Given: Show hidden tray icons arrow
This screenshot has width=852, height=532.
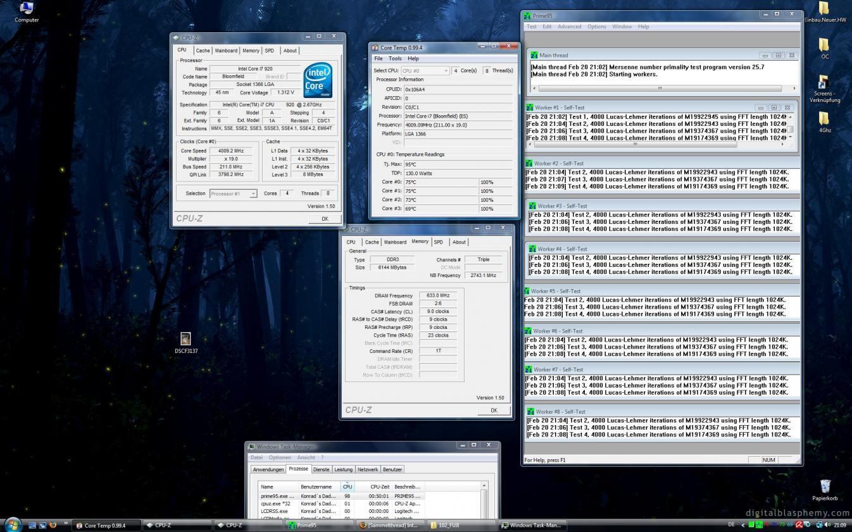Looking at the screenshot, I should [x=744, y=525].
